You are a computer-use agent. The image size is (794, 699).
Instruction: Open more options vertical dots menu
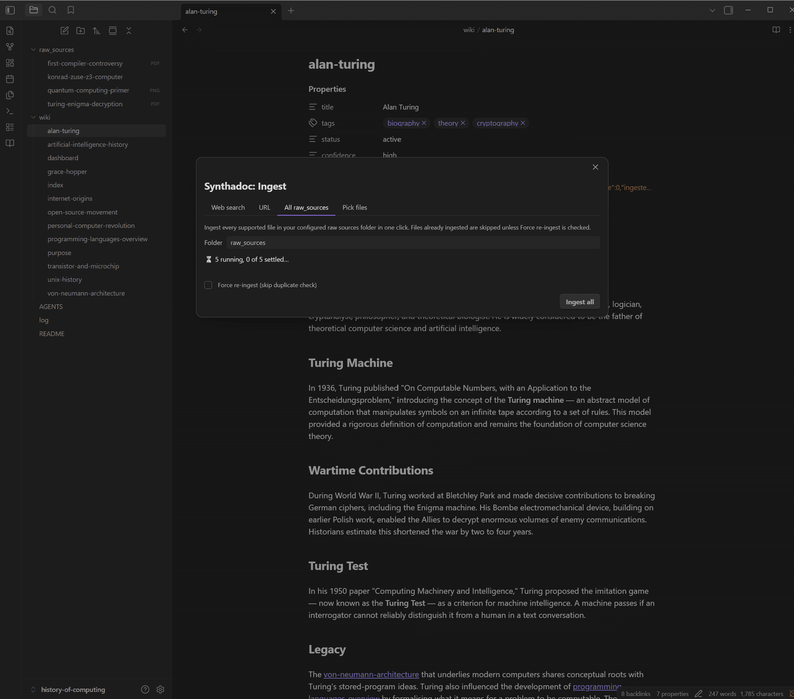click(x=790, y=30)
